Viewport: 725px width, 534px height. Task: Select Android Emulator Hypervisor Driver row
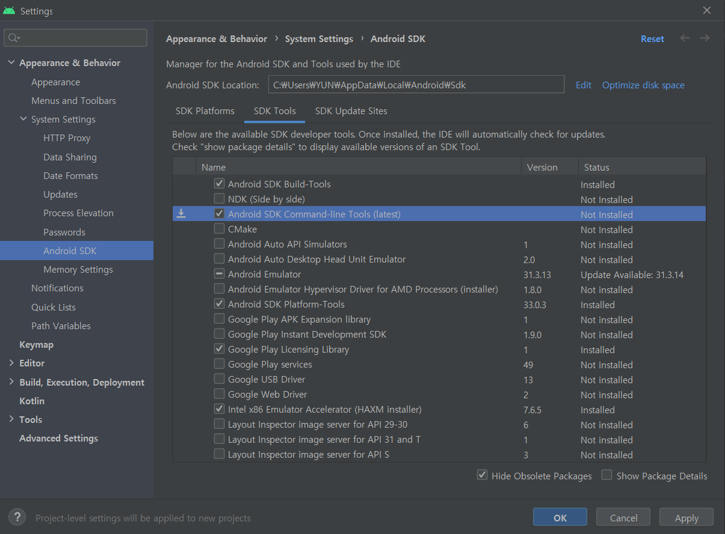point(439,290)
